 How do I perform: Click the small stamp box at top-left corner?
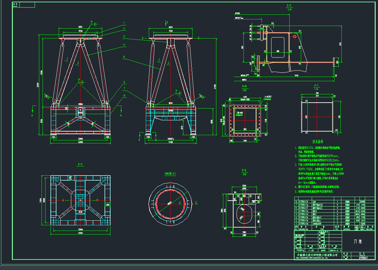[x=23, y=5]
